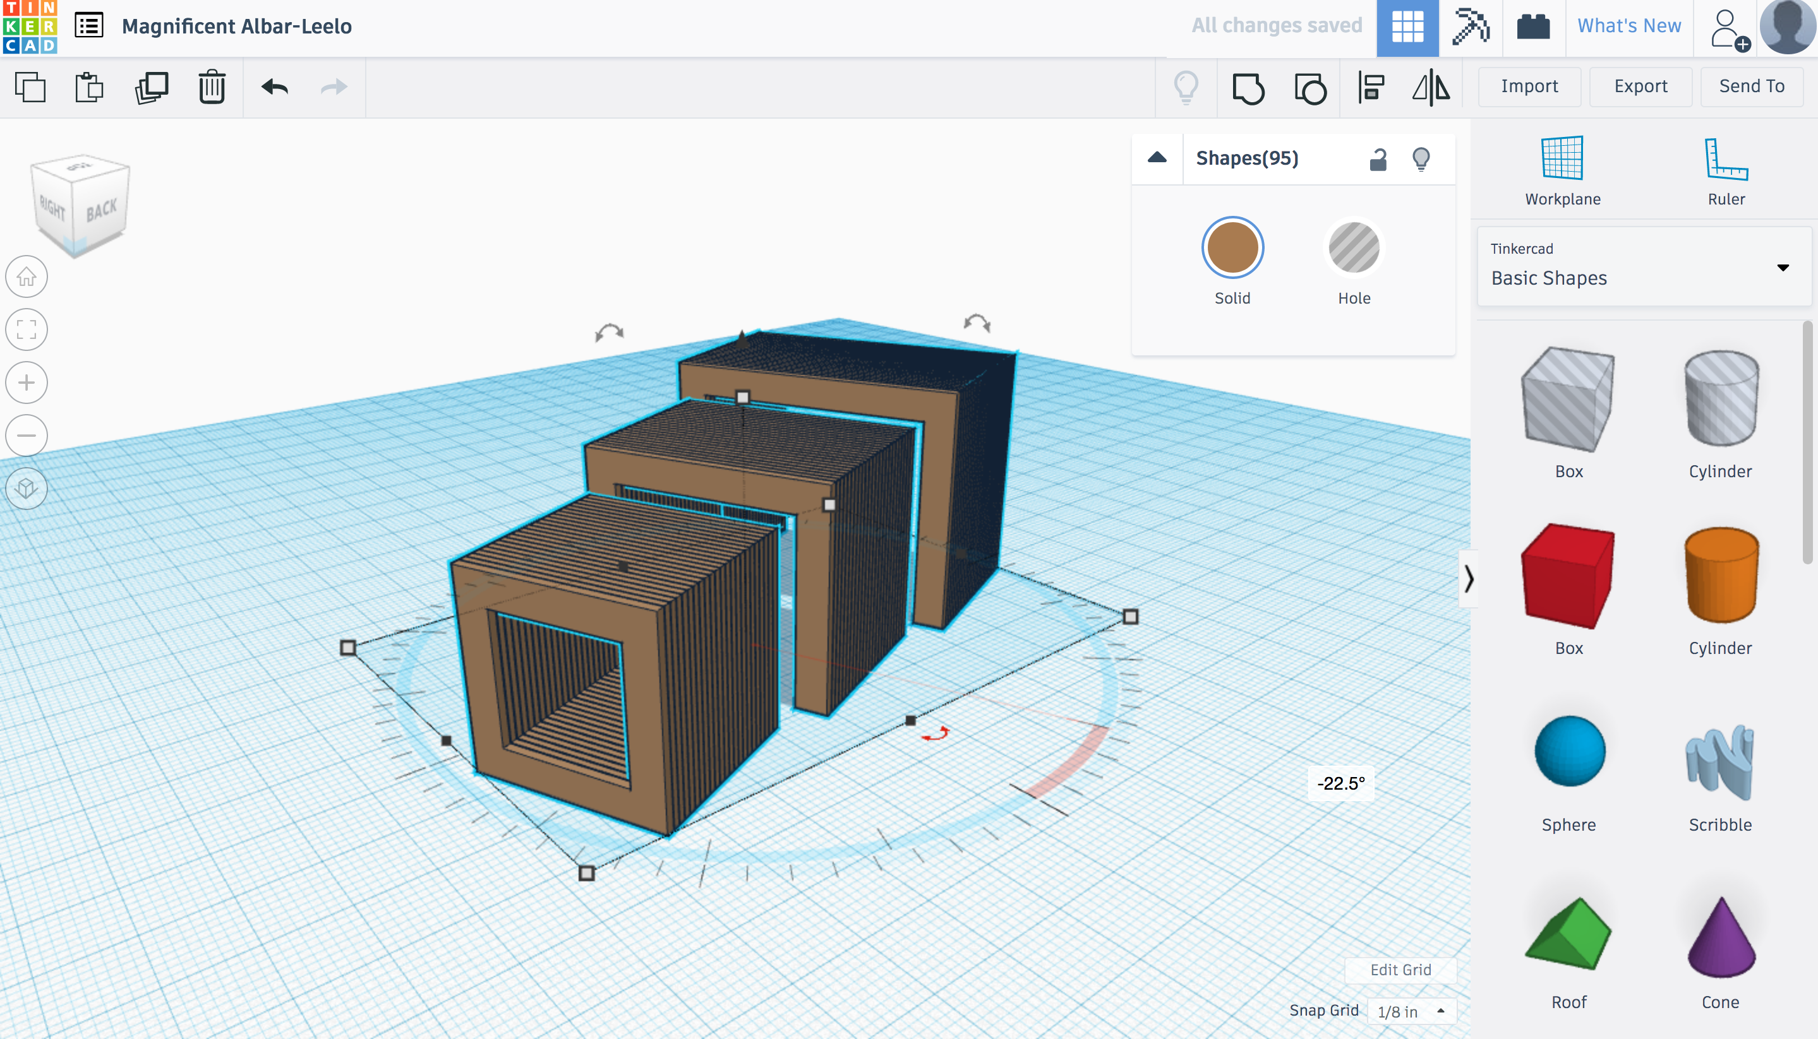
Task: Toggle lock editing in Shapes panel
Action: pyautogui.click(x=1378, y=158)
